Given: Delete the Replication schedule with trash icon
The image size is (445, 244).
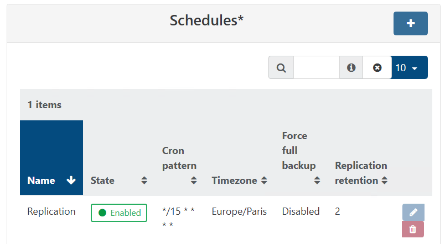Looking at the screenshot, I should click(413, 229).
